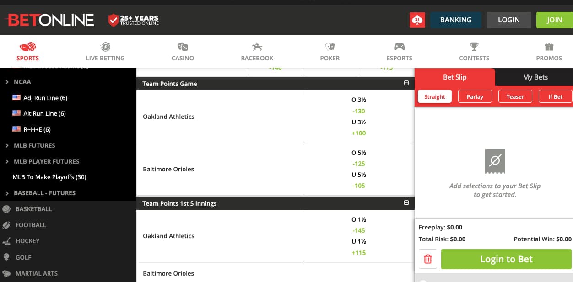Click the US flag beside Adj Run Line

(x=16, y=98)
